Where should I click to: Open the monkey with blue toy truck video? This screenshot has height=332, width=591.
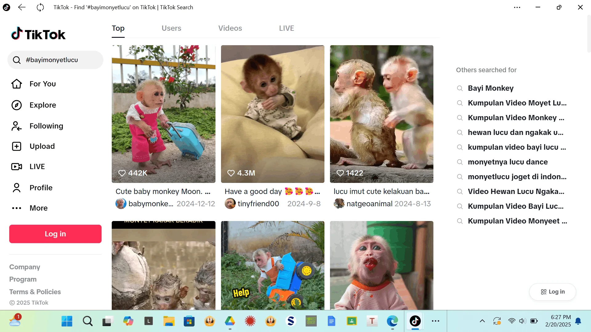[273, 265]
